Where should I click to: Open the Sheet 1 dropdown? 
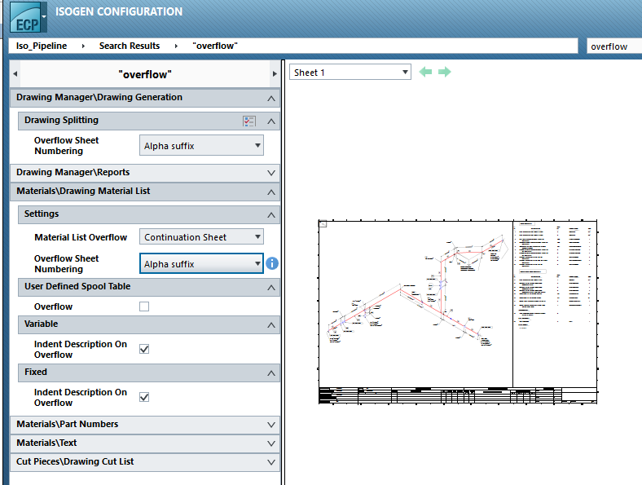pyautogui.click(x=350, y=73)
